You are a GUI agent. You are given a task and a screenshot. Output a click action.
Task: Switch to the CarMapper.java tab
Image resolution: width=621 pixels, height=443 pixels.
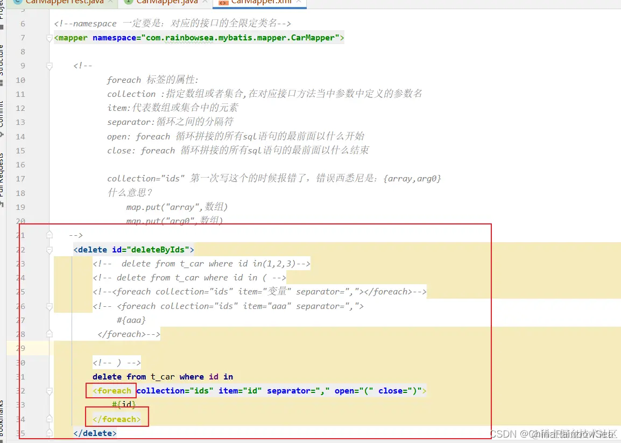tap(166, 2)
